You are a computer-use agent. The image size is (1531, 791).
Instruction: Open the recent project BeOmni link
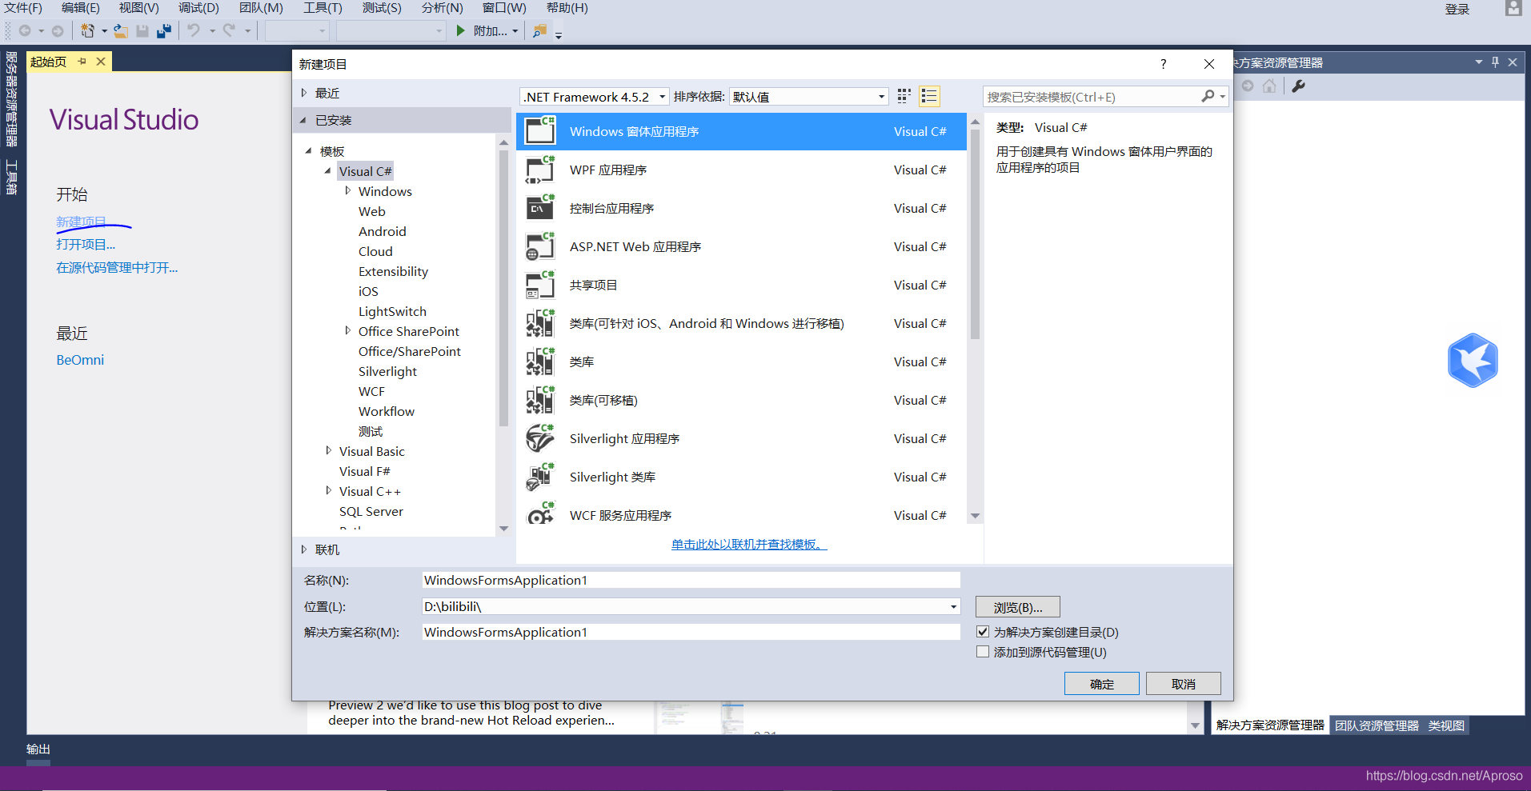click(80, 360)
